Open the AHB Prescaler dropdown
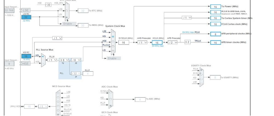The width and height of the screenshot is (274, 116). pos(142,42)
